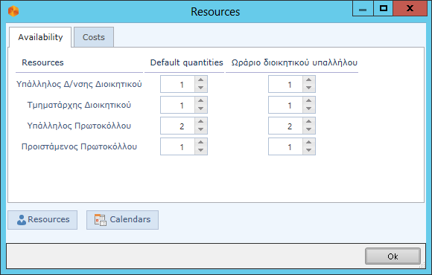Decrease default quantity for Προιστάμενος Πρωτοκόλλου

pos(201,150)
